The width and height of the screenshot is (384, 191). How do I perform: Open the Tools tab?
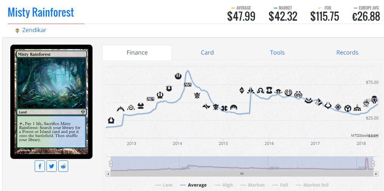click(277, 52)
